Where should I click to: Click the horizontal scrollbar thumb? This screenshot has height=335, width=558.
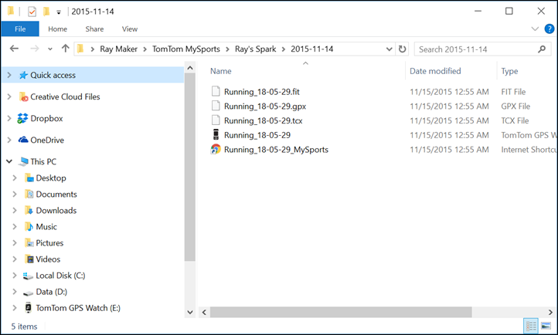coord(341,313)
